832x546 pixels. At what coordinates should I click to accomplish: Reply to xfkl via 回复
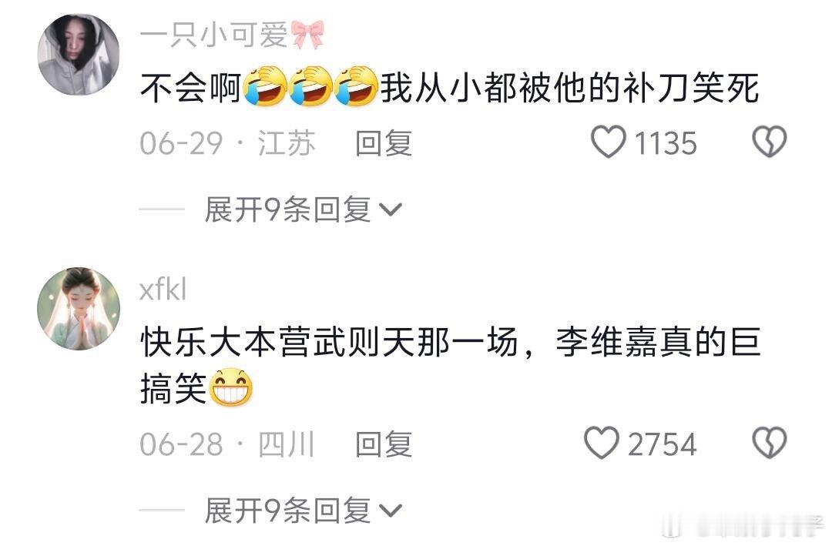pyautogui.click(x=384, y=444)
